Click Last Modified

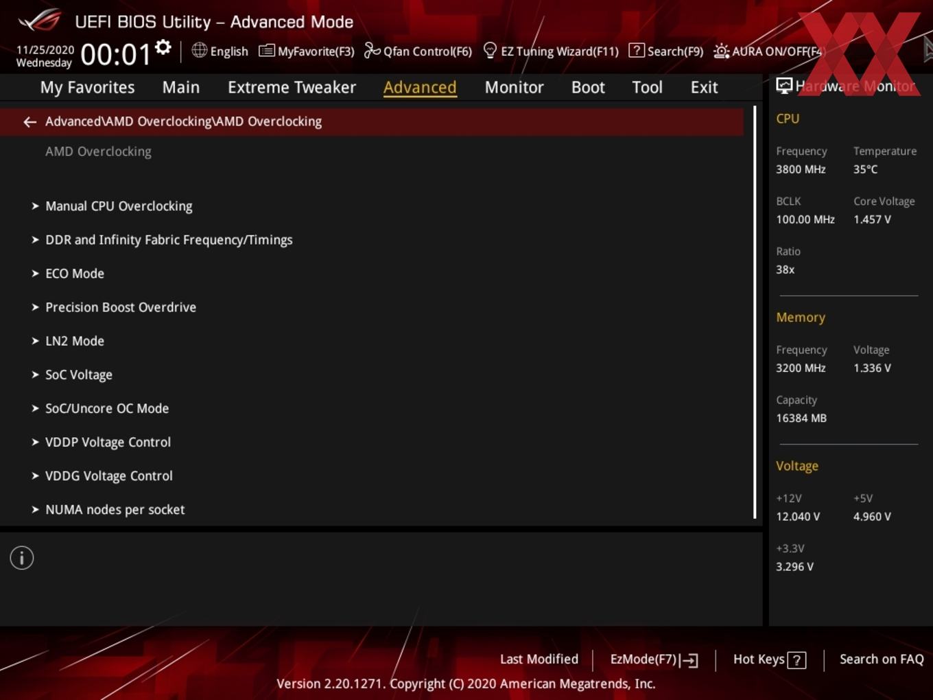point(539,660)
